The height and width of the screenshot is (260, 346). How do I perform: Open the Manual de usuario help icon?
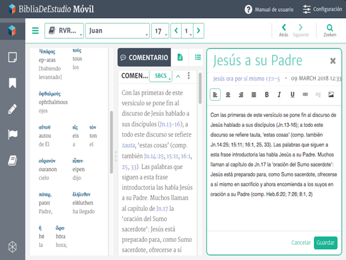pyautogui.click(x=248, y=9)
